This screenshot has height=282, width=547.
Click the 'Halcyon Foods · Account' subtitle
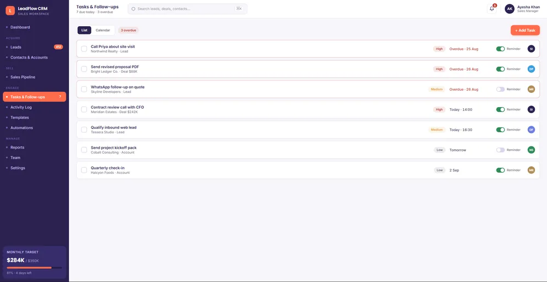pos(110,173)
